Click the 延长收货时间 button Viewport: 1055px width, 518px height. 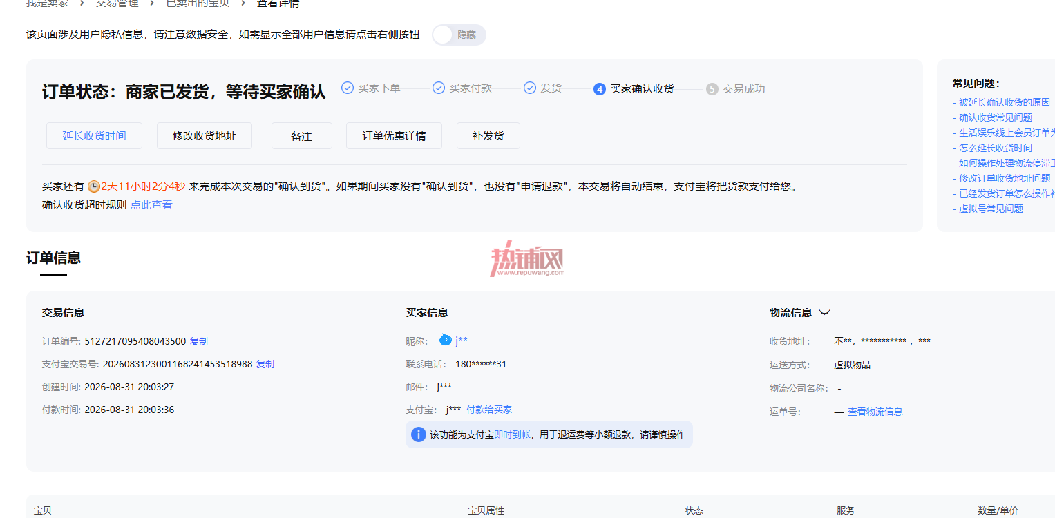click(x=94, y=136)
